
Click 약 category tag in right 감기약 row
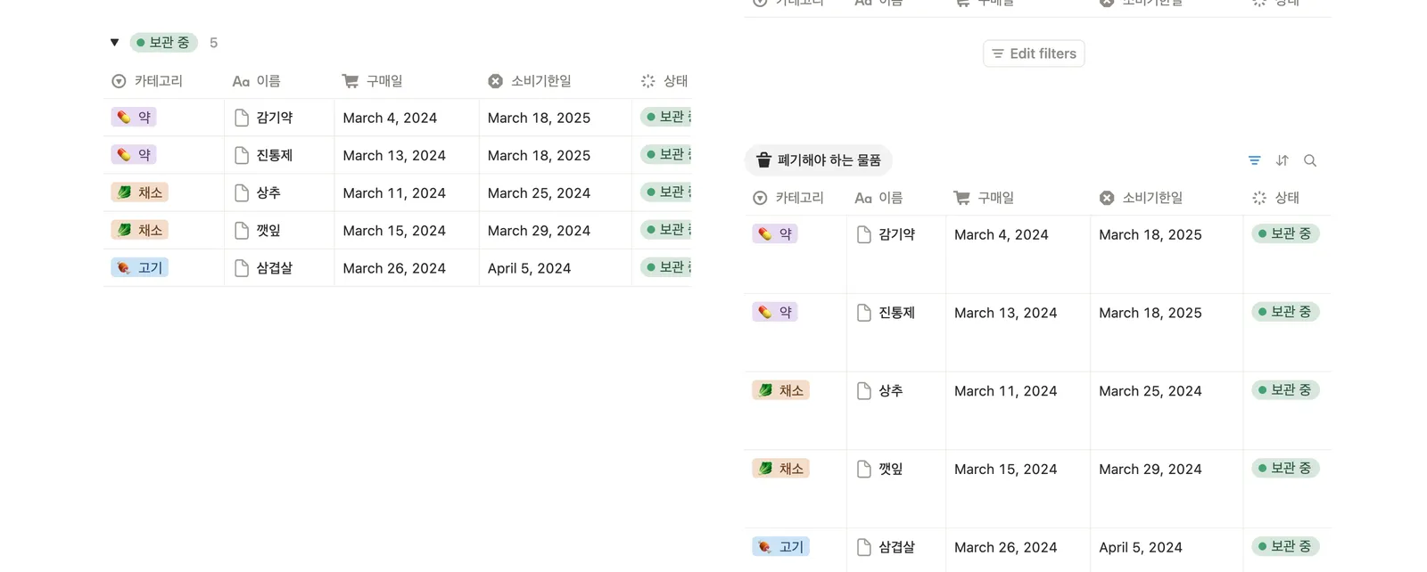[775, 233]
